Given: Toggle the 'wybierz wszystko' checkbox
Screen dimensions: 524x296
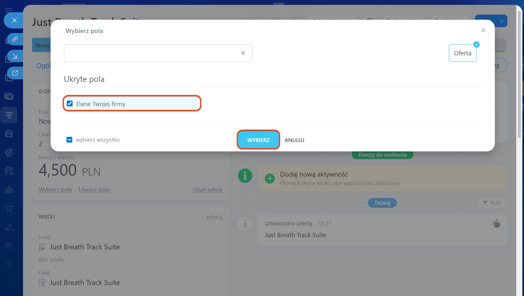Looking at the screenshot, I should (69, 140).
